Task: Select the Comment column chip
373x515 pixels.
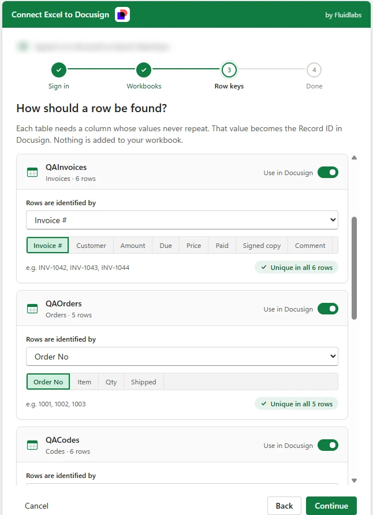Action: pos(310,245)
